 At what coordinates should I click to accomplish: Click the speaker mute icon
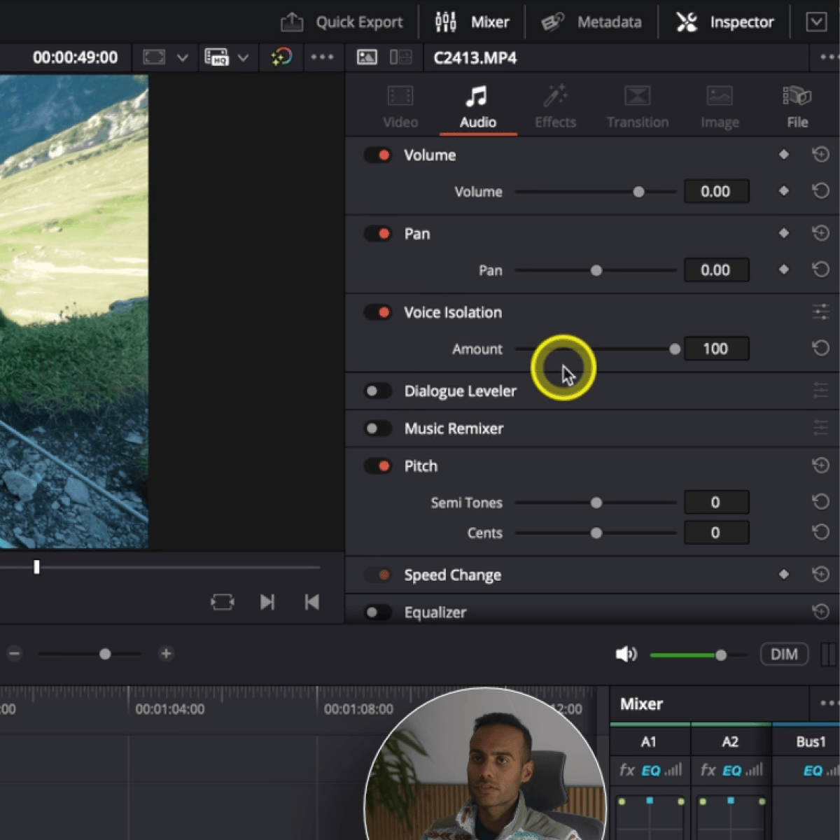click(625, 654)
